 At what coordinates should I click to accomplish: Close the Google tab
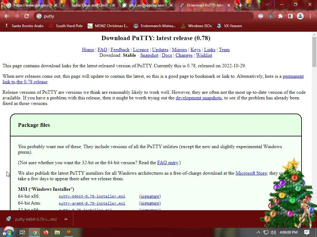[x=56, y=6]
